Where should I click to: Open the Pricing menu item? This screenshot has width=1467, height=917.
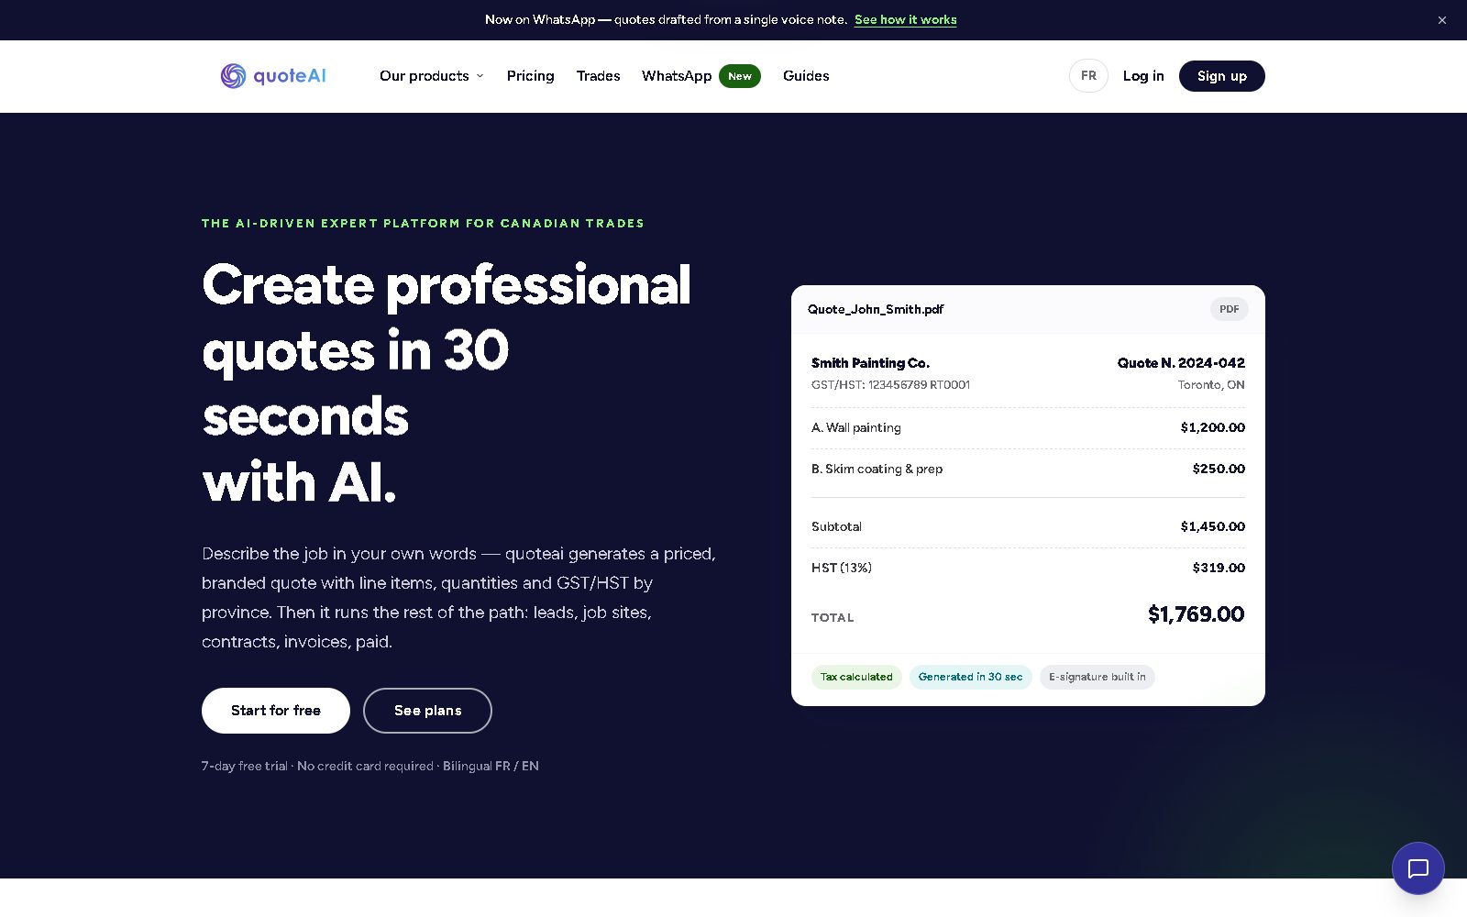[x=531, y=76]
